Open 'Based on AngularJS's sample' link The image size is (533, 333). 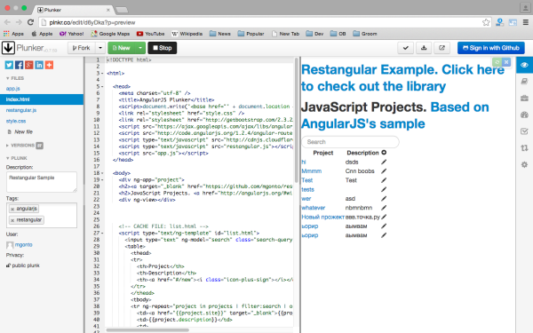(x=394, y=115)
